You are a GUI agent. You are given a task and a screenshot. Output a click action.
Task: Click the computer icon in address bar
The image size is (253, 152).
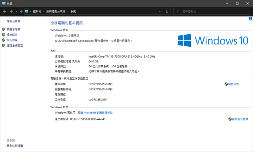[27, 11]
